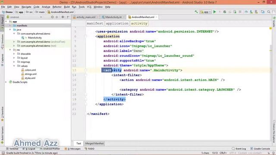Collapse the values folder node
Screen dimensions: 276x155
click(14, 66)
